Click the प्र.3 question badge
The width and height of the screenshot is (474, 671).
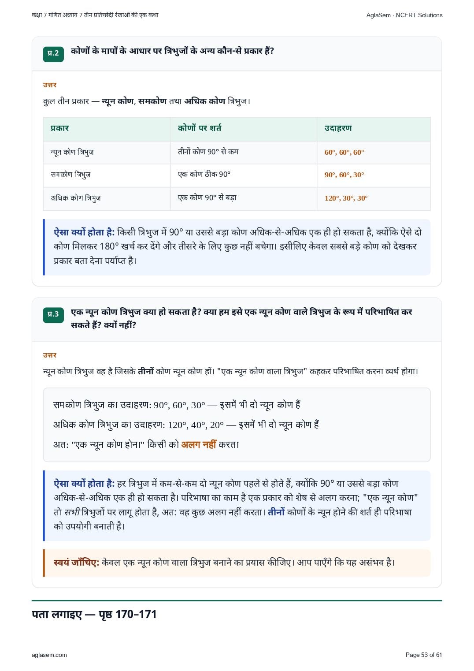[53, 314]
